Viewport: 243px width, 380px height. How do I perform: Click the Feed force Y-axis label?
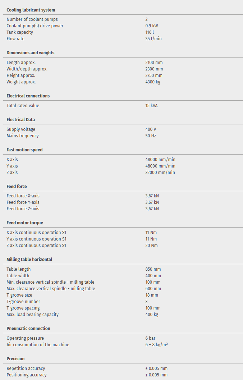click(23, 202)
